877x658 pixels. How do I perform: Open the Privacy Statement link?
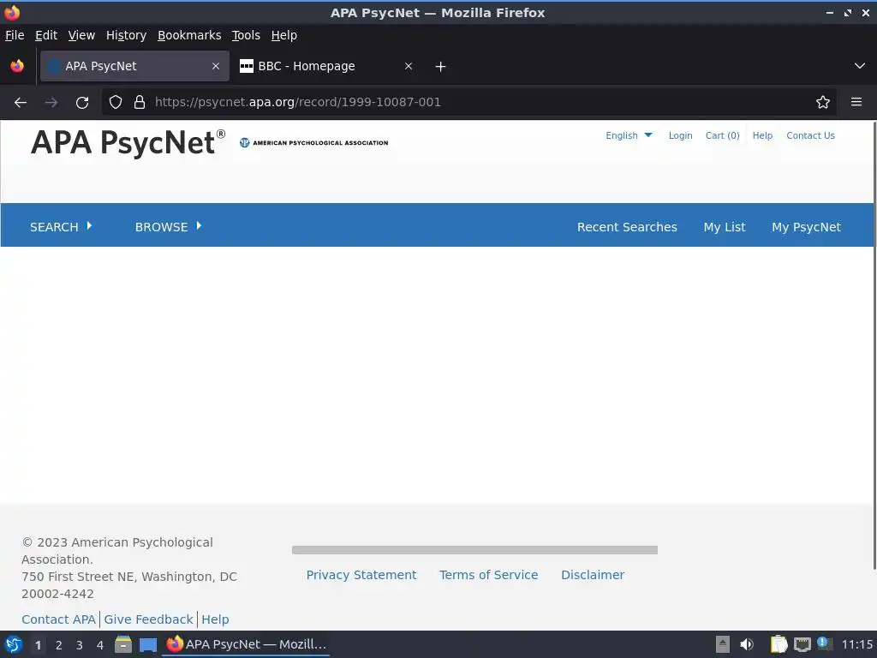361,575
